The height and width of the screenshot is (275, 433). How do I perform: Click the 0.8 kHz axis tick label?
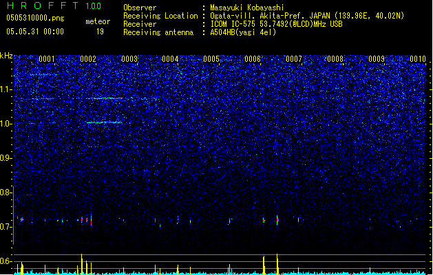pyautogui.click(x=6, y=192)
